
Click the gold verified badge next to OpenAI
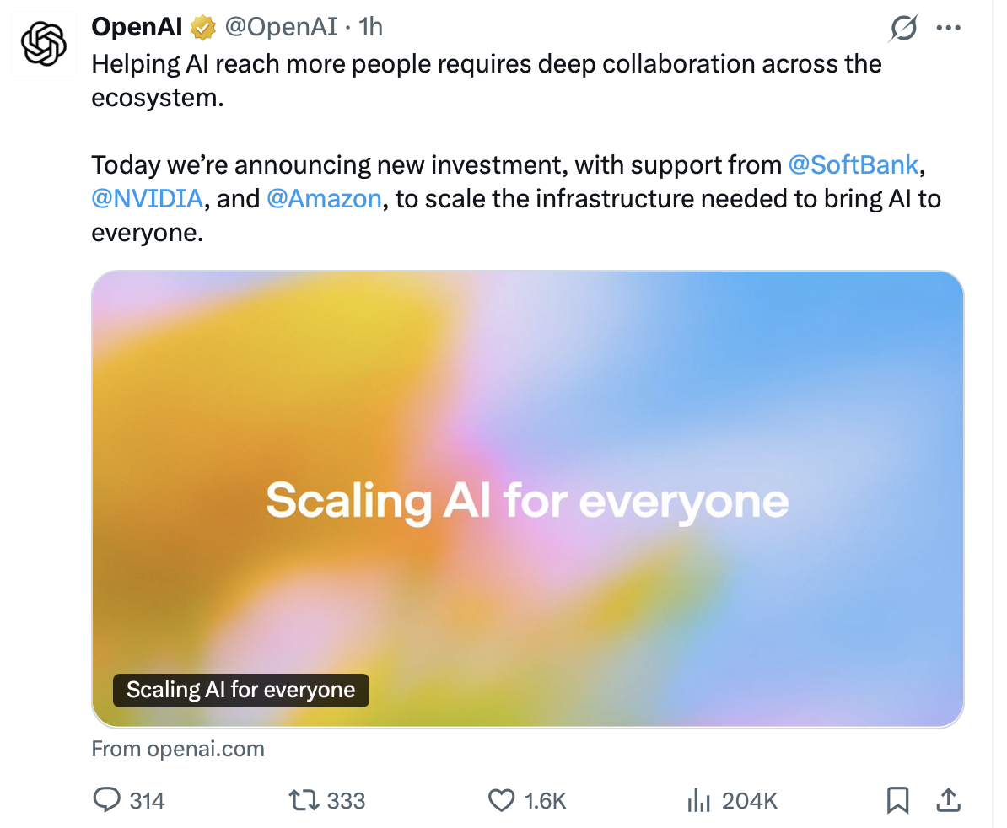point(199,26)
